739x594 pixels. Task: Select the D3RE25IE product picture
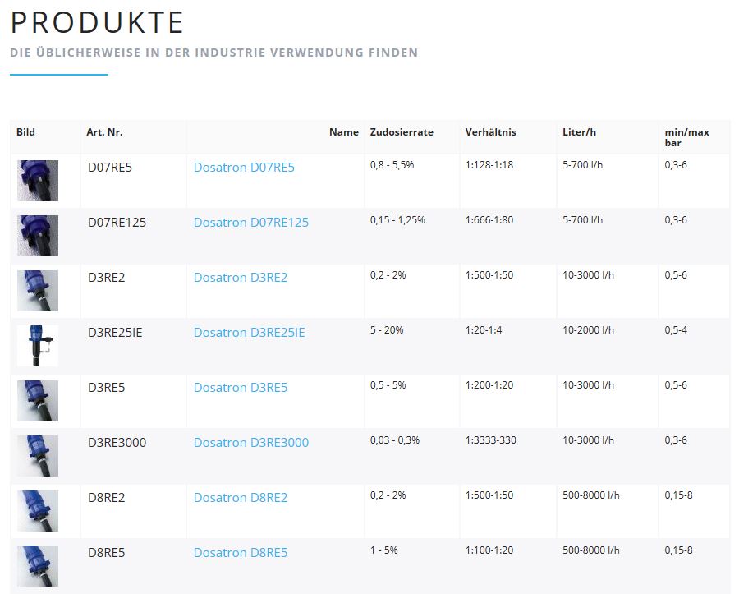pos(38,346)
